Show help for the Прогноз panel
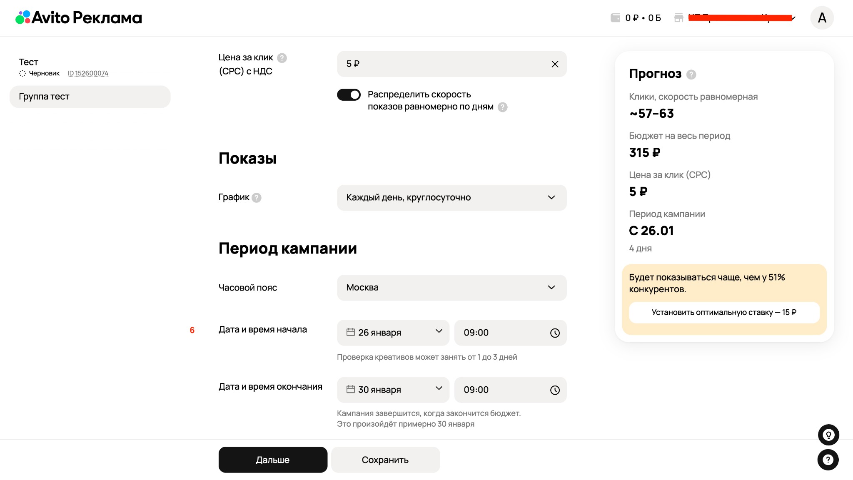 point(691,75)
